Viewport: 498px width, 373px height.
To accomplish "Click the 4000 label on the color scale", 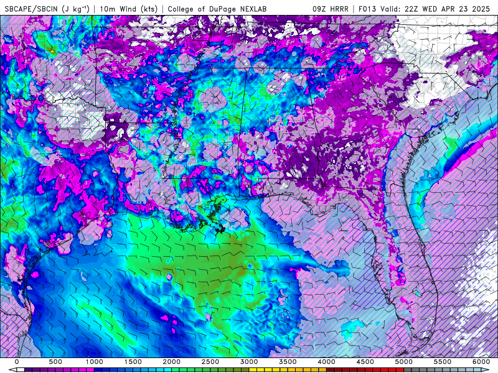I will (326, 362).
